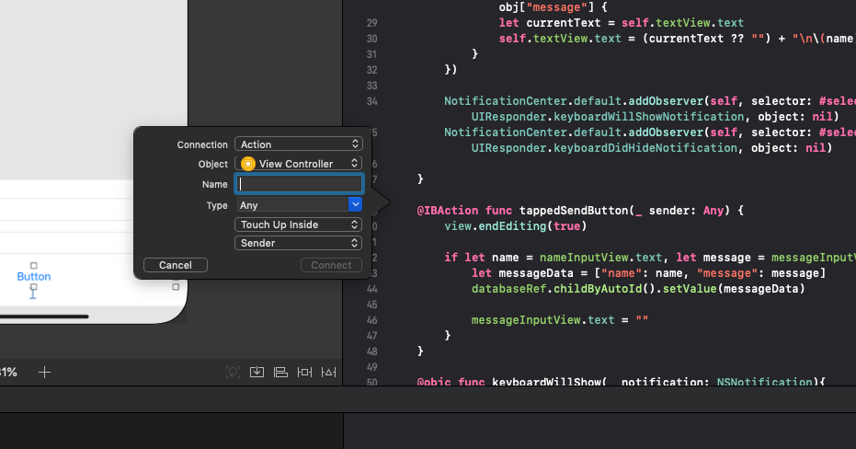This screenshot has width=856, height=449.
Task: Click the zoom in plus icon
Action: click(44, 372)
